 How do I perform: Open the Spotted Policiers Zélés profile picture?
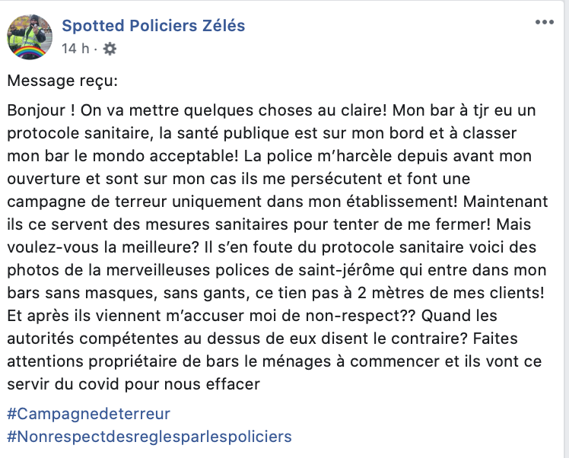tap(30, 37)
